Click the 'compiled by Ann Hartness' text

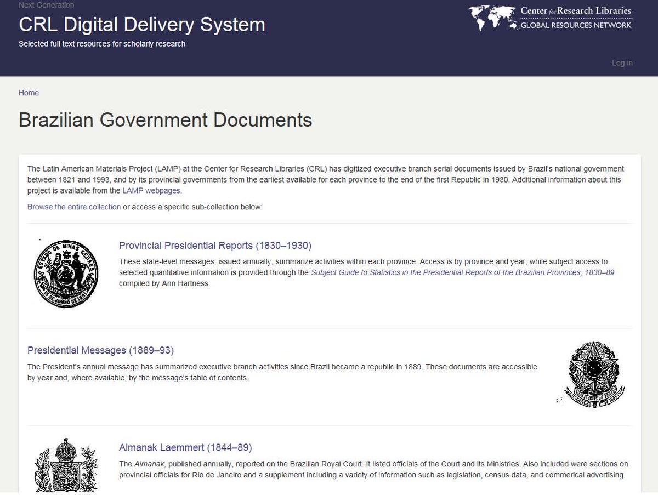click(164, 283)
